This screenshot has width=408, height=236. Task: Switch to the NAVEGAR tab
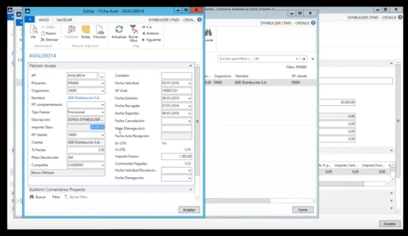click(x=64, y=20)
